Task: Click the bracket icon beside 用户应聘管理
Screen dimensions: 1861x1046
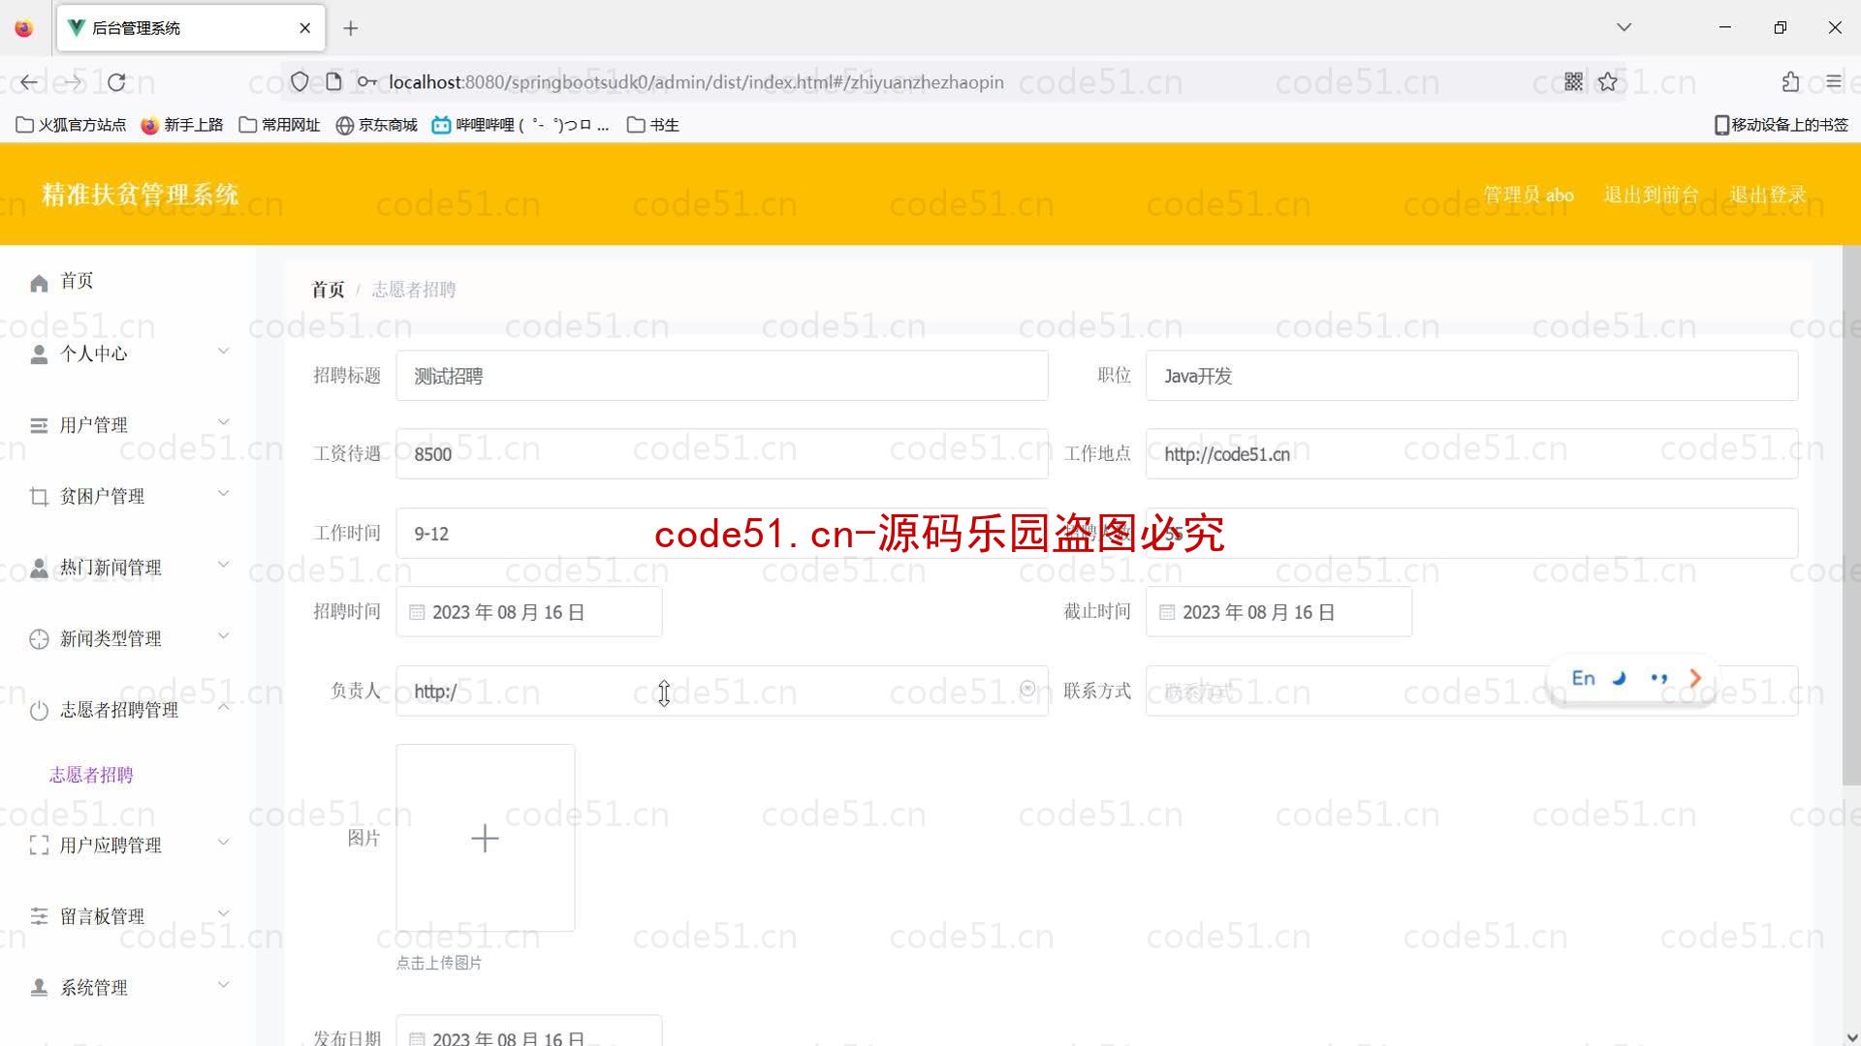Action: (39, 846)
